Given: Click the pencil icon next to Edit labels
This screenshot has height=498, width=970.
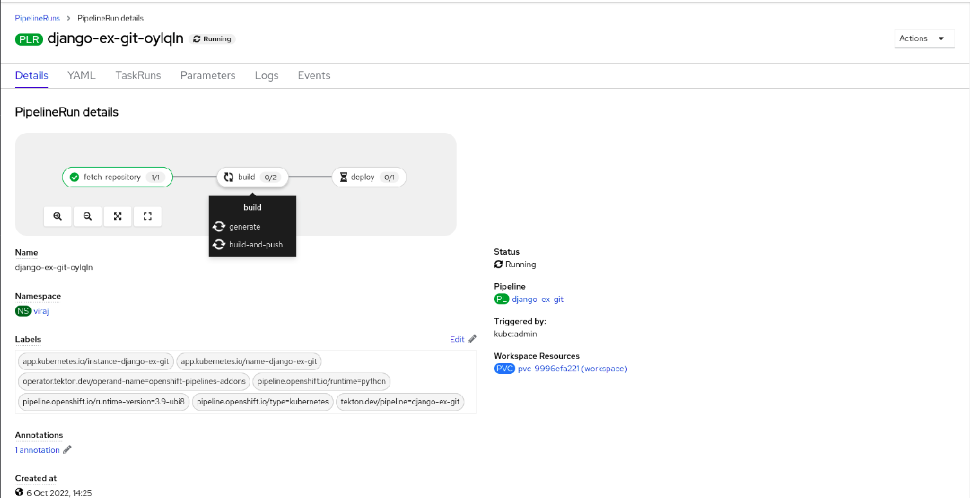Looking at the screenshot, I should pyautogui.click(x=473, y=339).
